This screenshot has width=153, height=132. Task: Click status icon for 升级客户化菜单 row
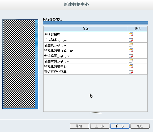[x=131, y=72]
